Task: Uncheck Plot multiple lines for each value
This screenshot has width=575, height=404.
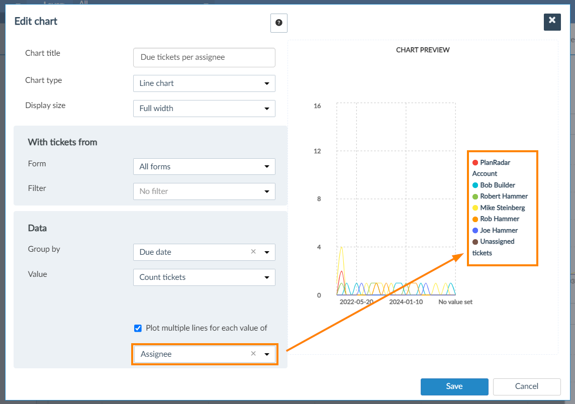Action: 138,328
